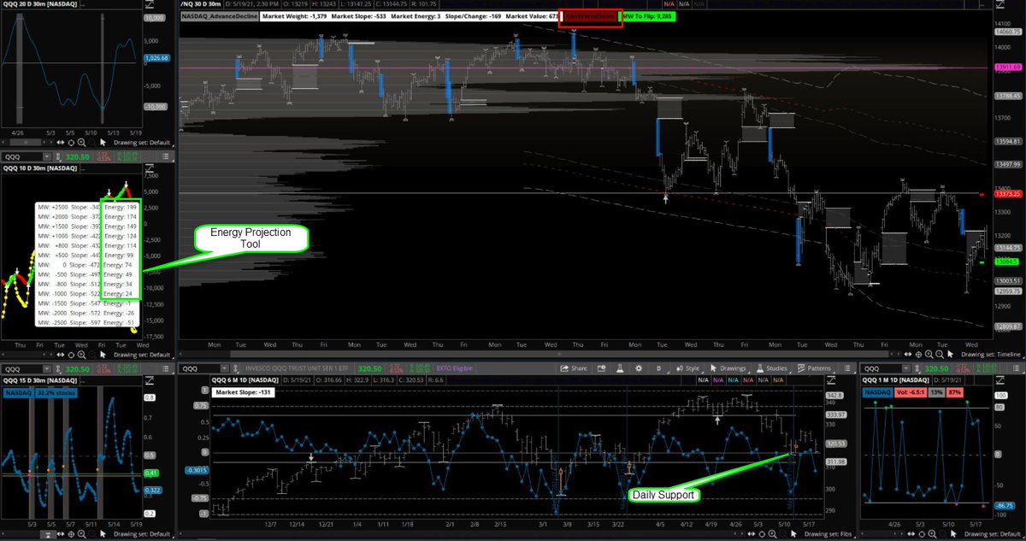Image resolution: width=1026 pixels, height=541 pixels.
Task: Zoom out on the /NQ 30 D 30m chart
Action: pos(939,354)
